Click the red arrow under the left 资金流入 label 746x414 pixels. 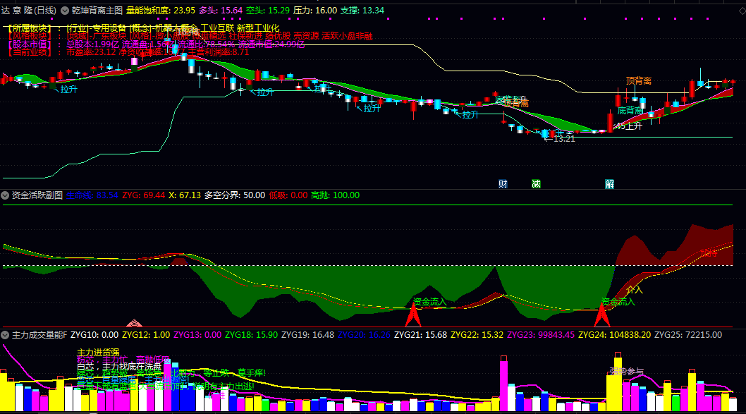(413, 316)
